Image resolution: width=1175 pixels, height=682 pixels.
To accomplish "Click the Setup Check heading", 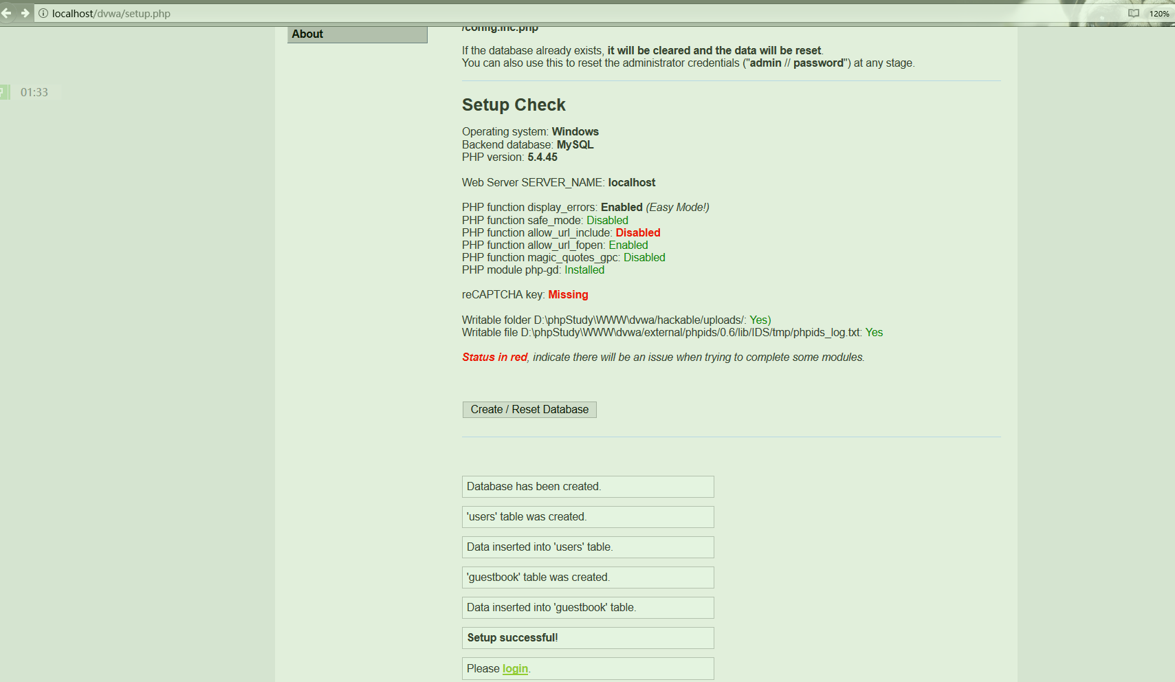I will pos(514,105).
